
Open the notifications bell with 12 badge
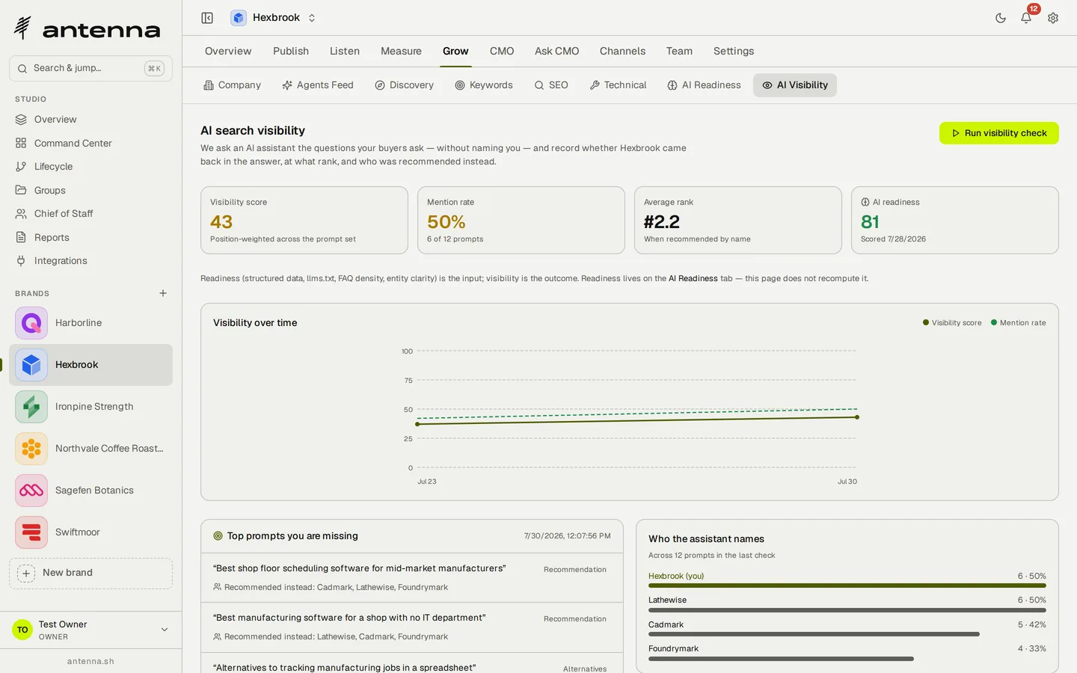(x=1026, y=18)
